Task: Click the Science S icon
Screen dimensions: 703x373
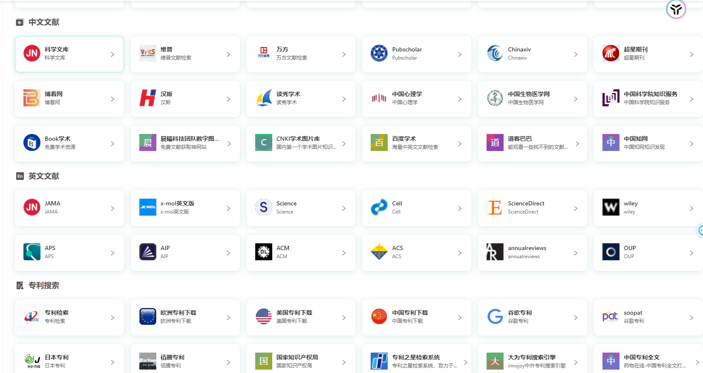Action: (264, 208)
